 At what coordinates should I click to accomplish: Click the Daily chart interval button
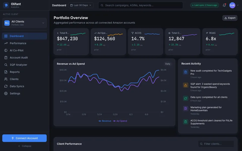(168, 64)
